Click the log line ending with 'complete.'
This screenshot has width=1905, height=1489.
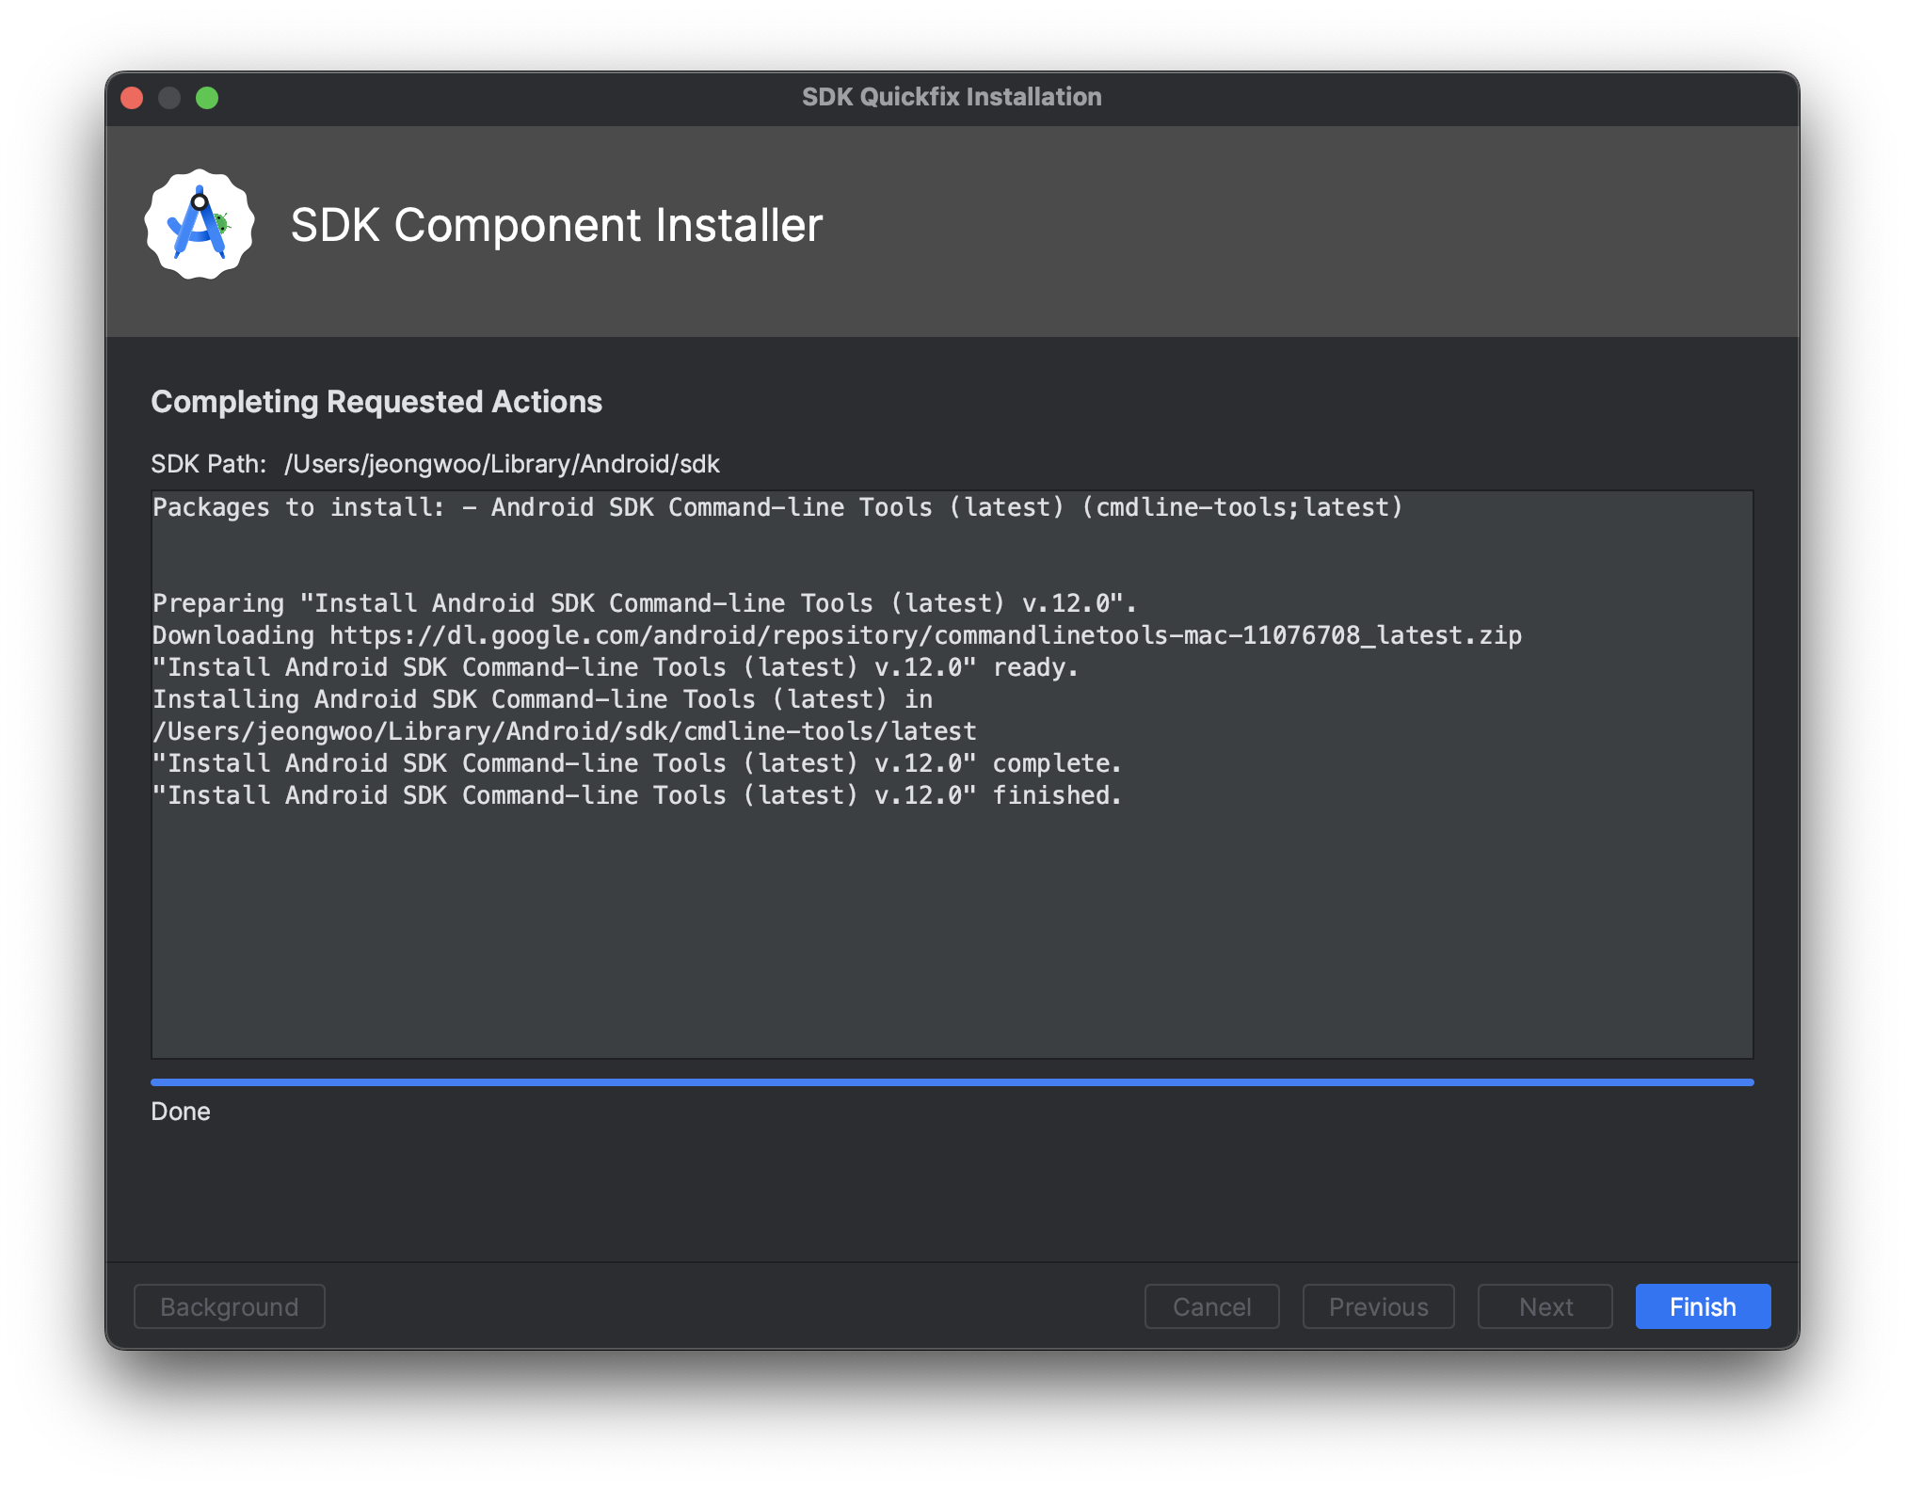pos(636,763)
